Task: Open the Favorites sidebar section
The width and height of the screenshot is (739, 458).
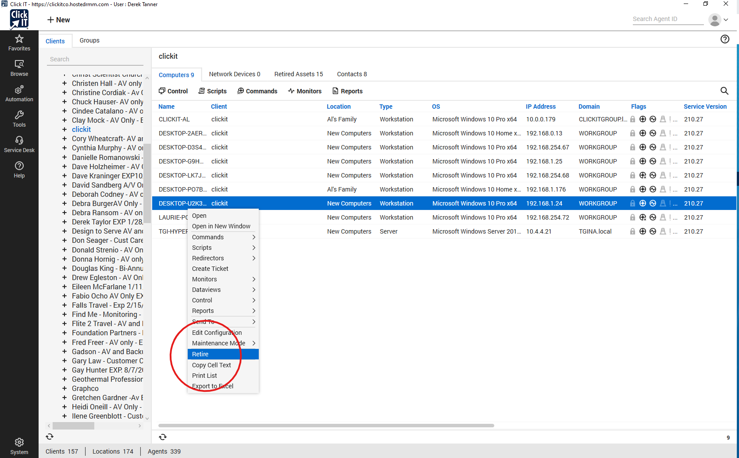Action: click(x=19, y=43)
